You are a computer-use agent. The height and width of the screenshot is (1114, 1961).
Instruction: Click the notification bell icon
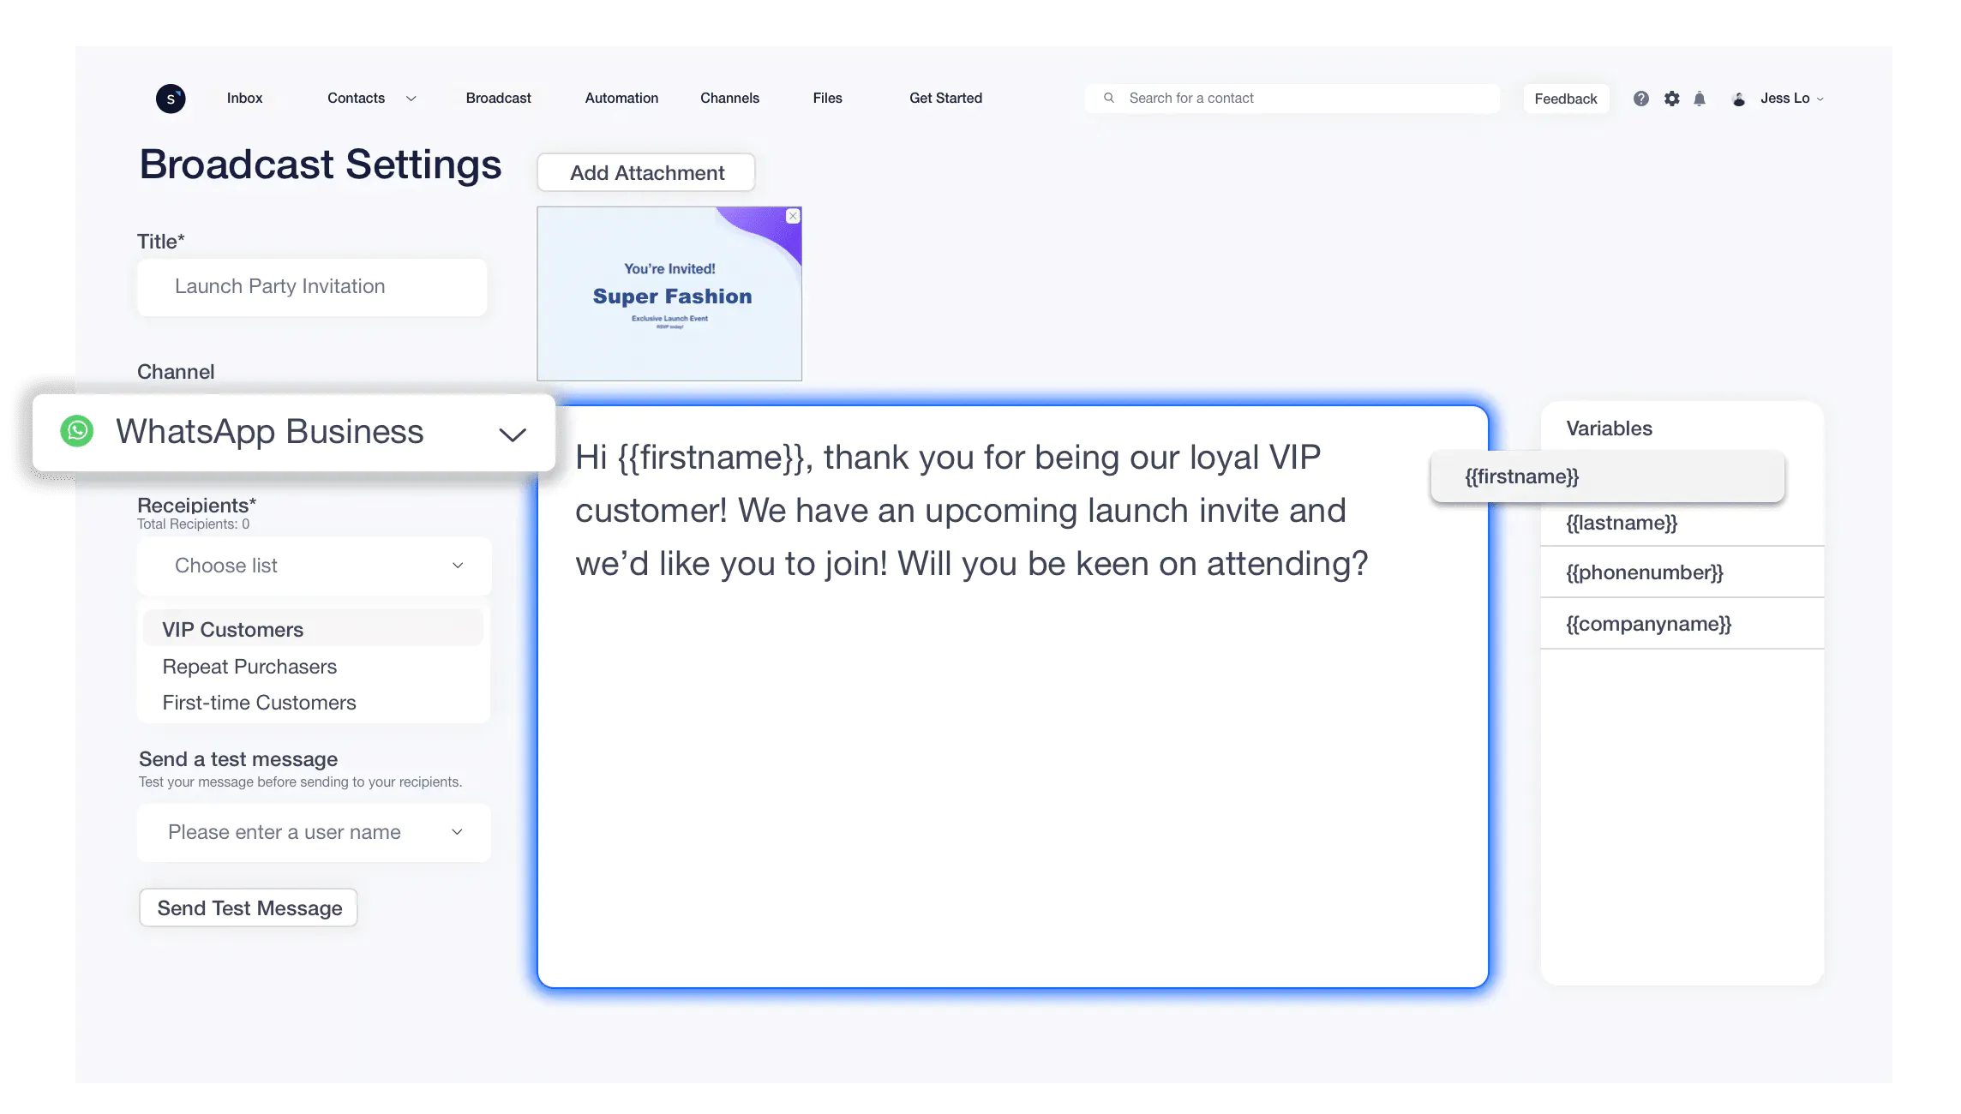1699,99
